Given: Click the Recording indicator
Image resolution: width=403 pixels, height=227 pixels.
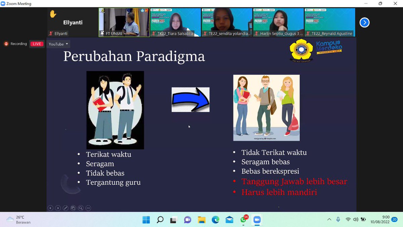Looking at the screenshot, I should [15, 44].
